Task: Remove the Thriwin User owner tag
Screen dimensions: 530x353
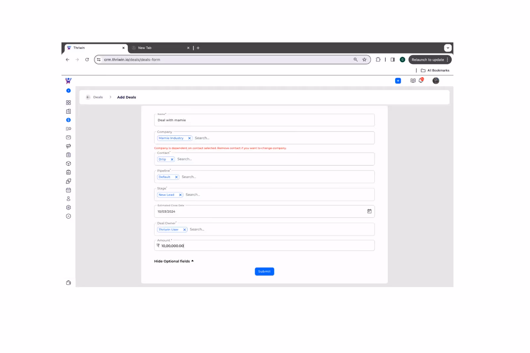Action: tap(185, 229)
